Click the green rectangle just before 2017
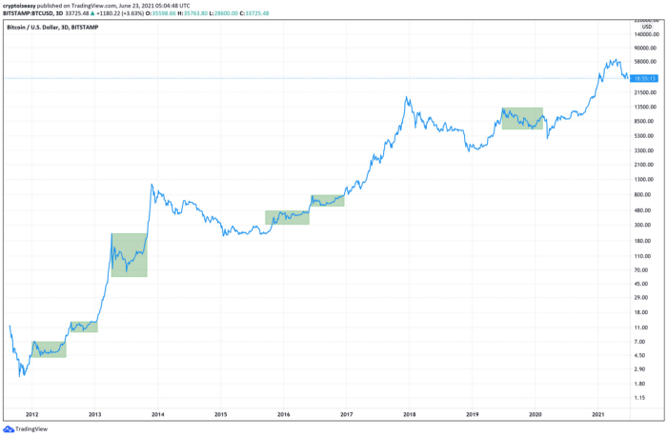The height and width of the screenshot is (437, 667). pos(327,201)
